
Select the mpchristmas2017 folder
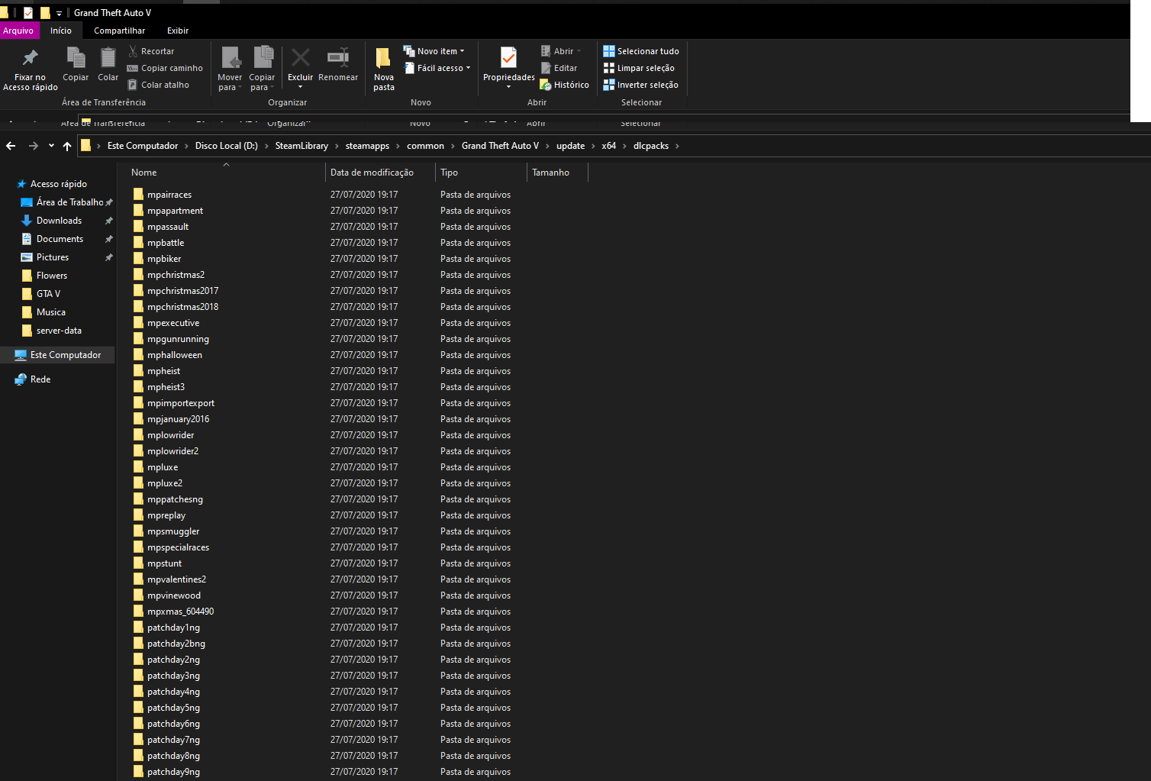click(182, 291)
